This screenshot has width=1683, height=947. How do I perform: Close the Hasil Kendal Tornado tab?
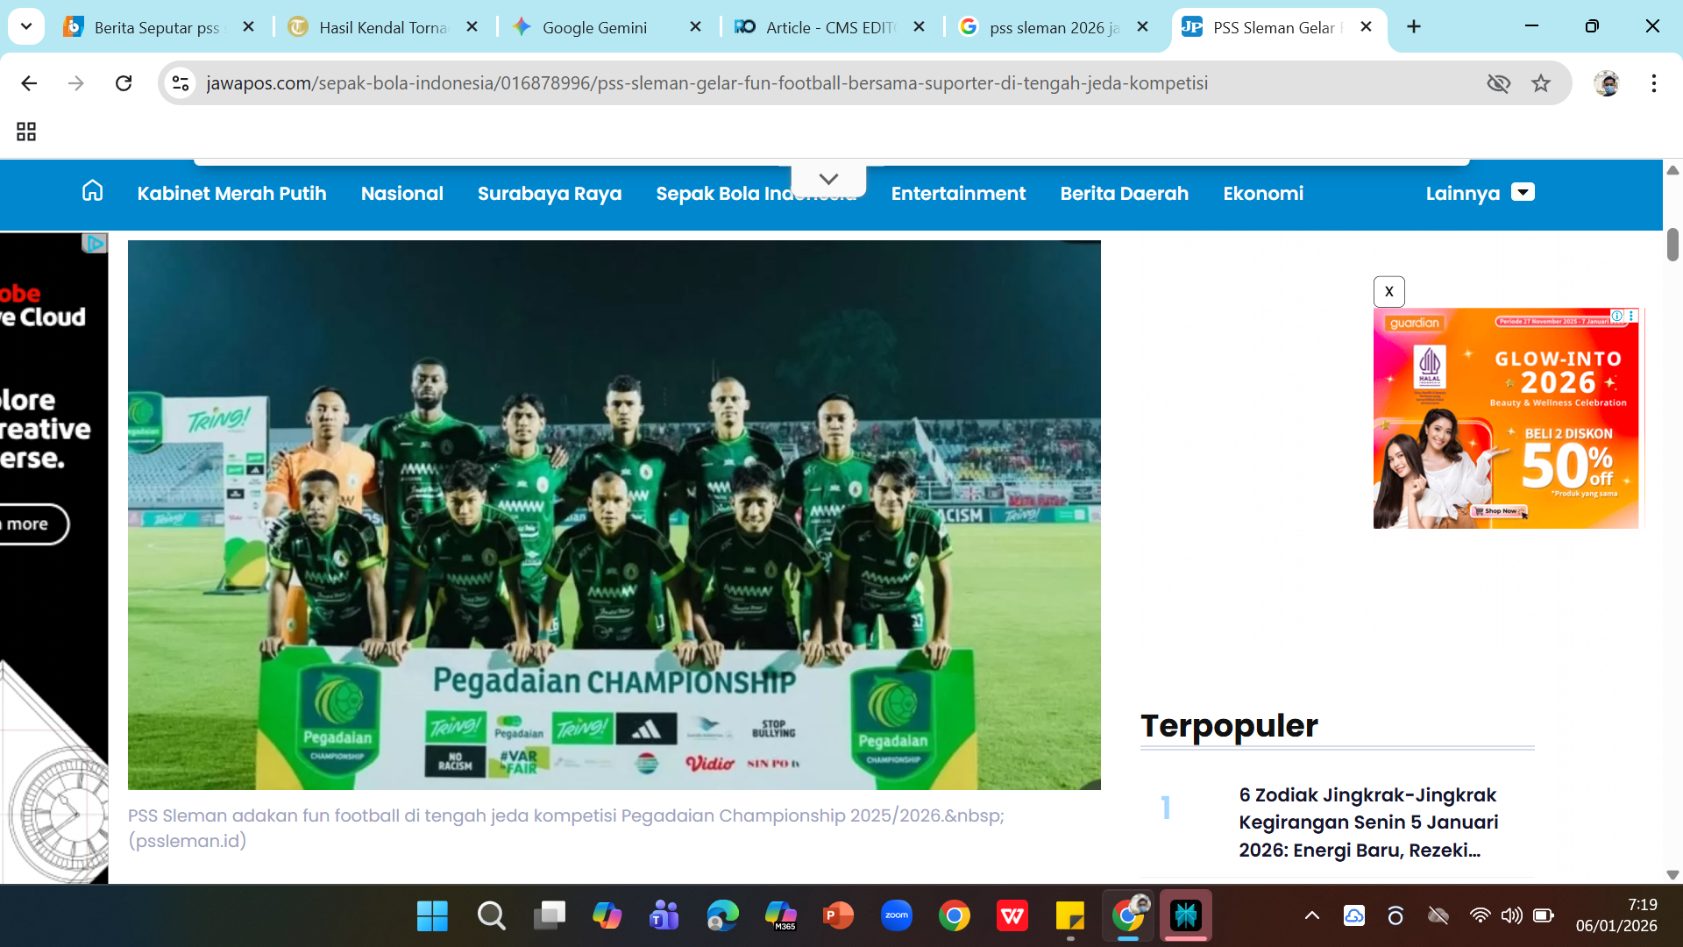tap(472, 27)
